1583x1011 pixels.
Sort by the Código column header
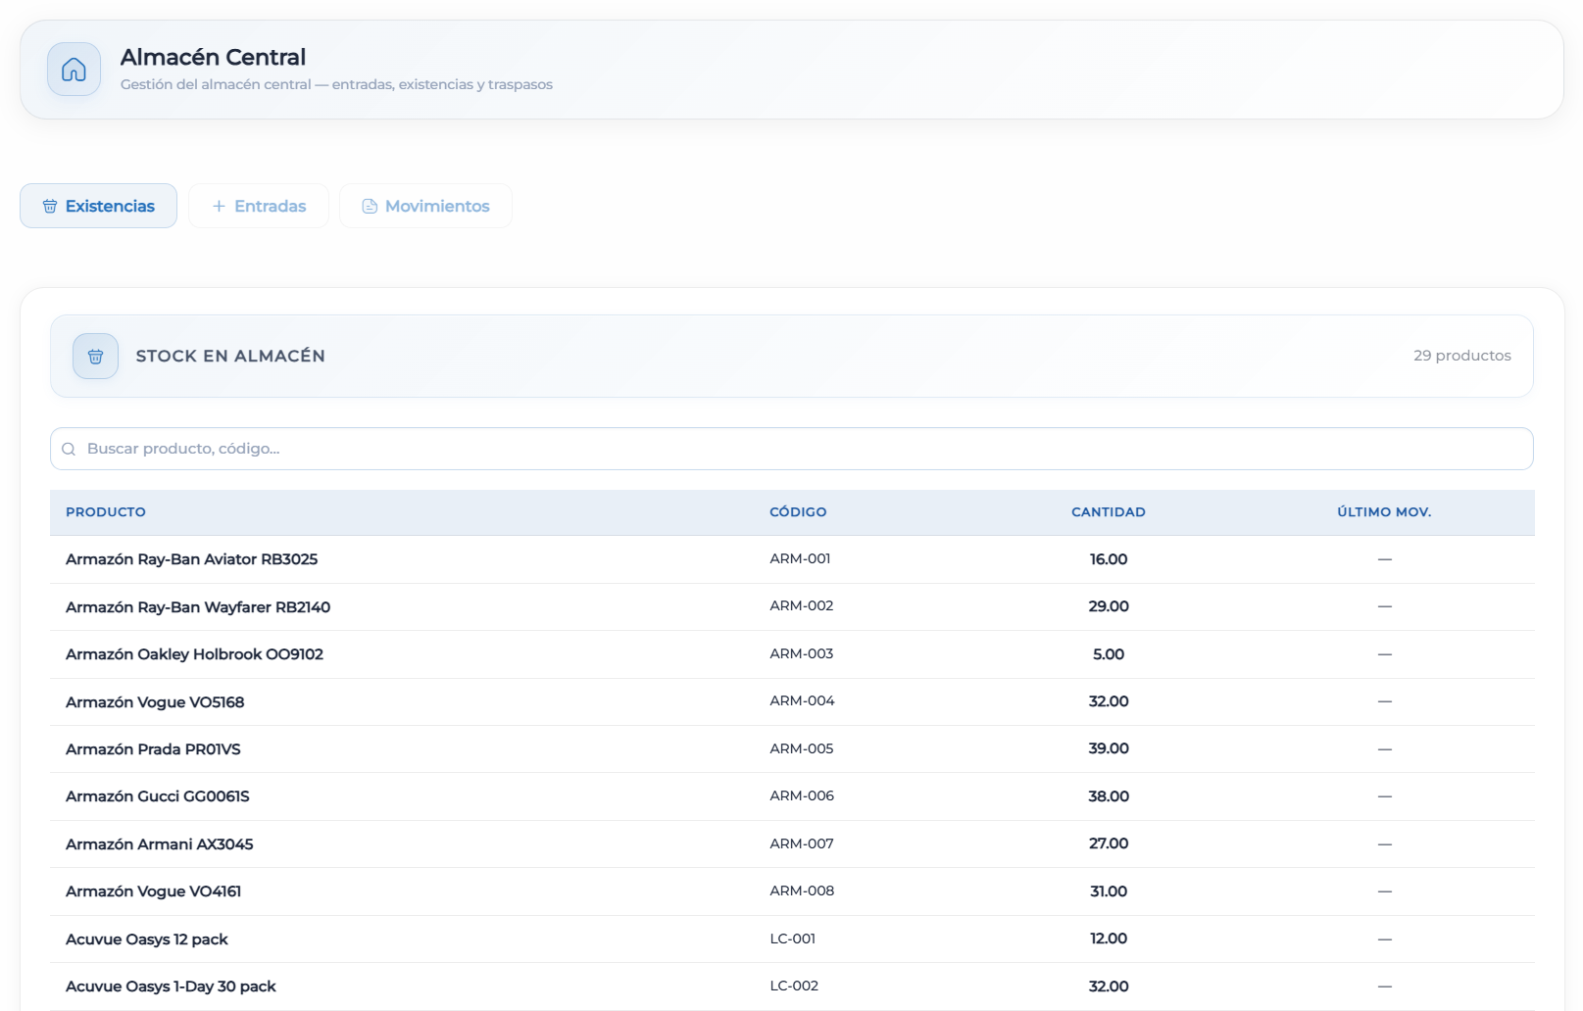tap(798, 512)
